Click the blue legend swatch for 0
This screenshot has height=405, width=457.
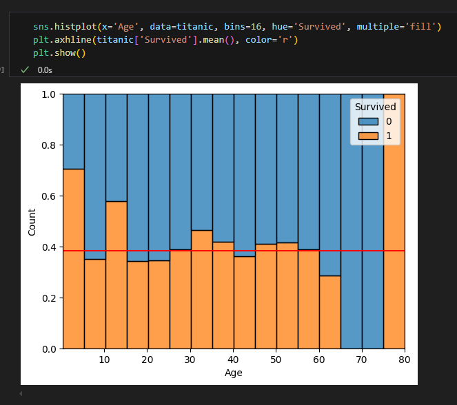point(368,121)
